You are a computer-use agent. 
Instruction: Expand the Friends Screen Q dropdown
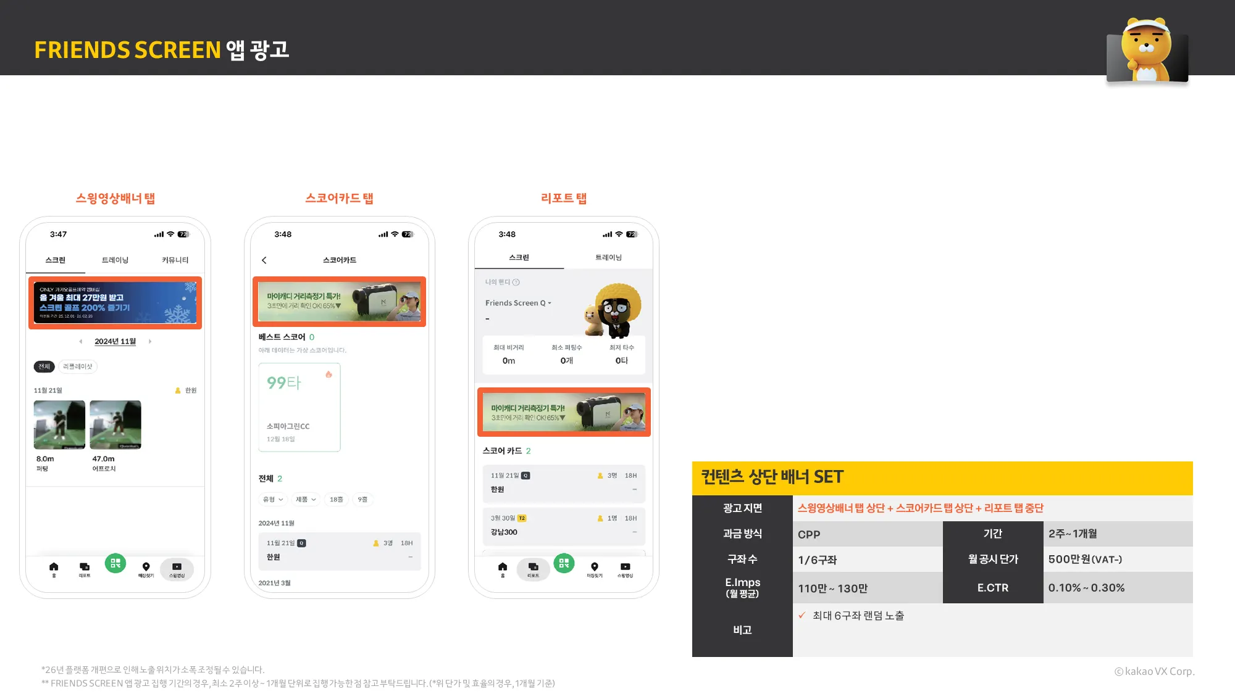coord(519,303)
